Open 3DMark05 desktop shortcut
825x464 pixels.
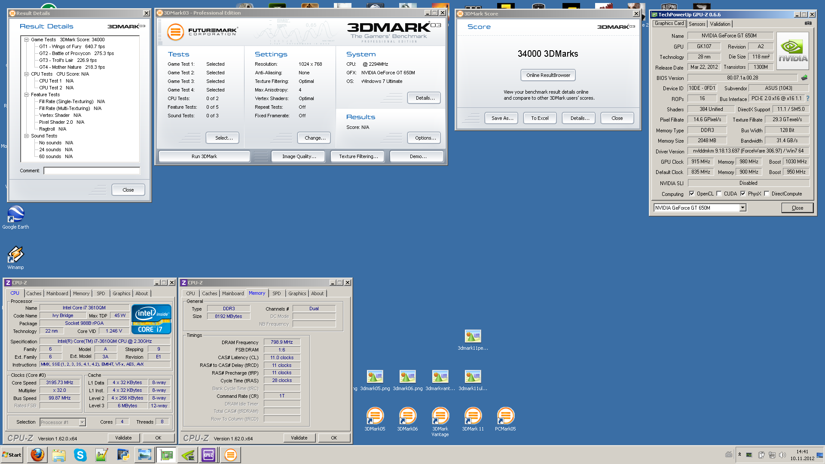click(x=375, y=418)
